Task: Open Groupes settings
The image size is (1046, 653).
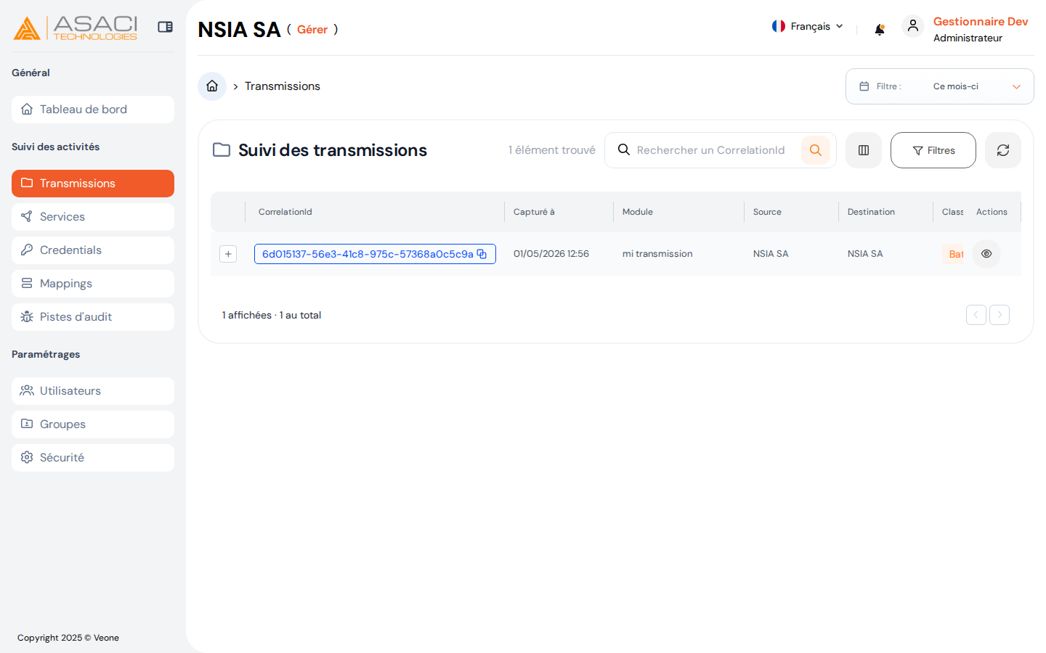Action: 93,424
